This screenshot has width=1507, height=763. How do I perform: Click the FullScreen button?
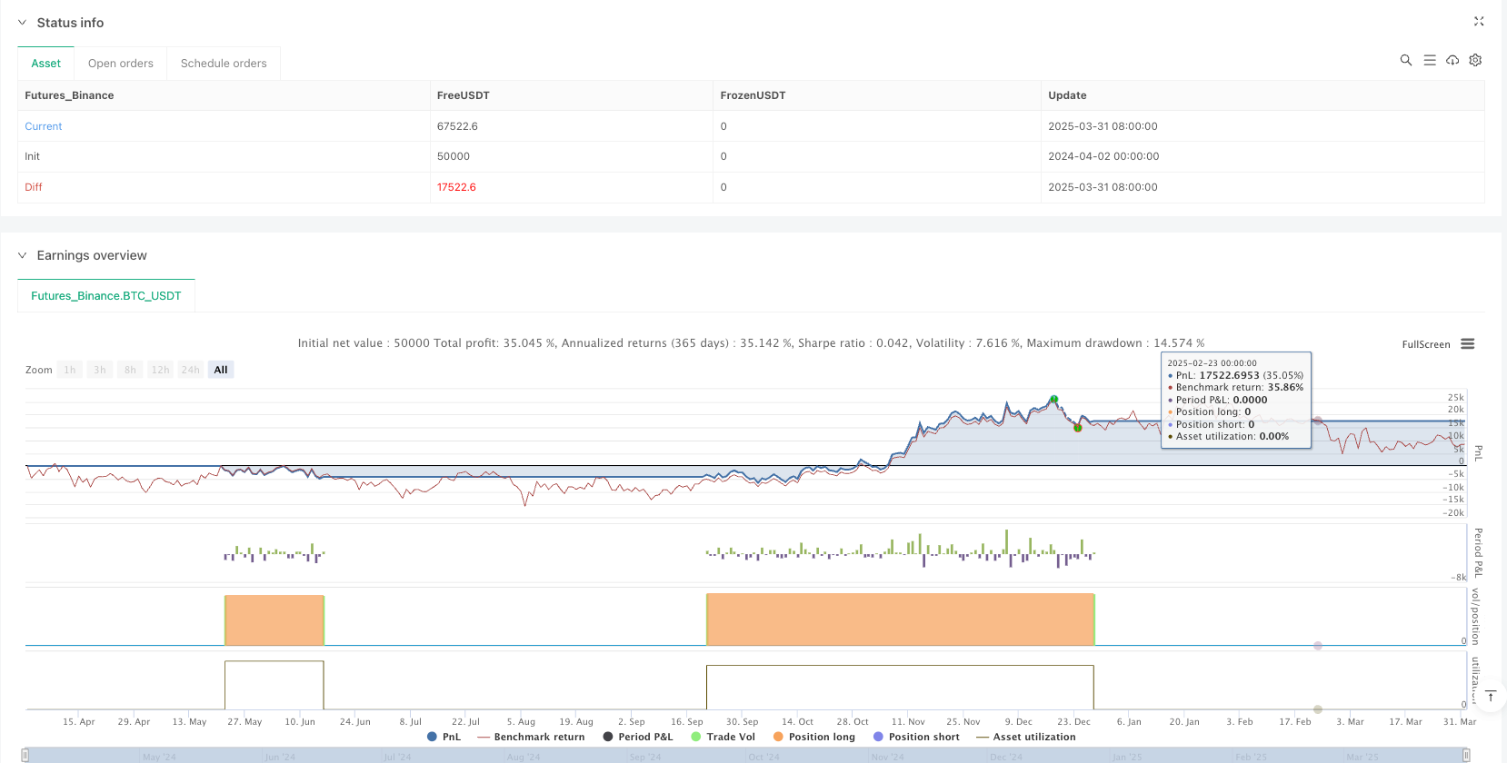click(1426, 344)
